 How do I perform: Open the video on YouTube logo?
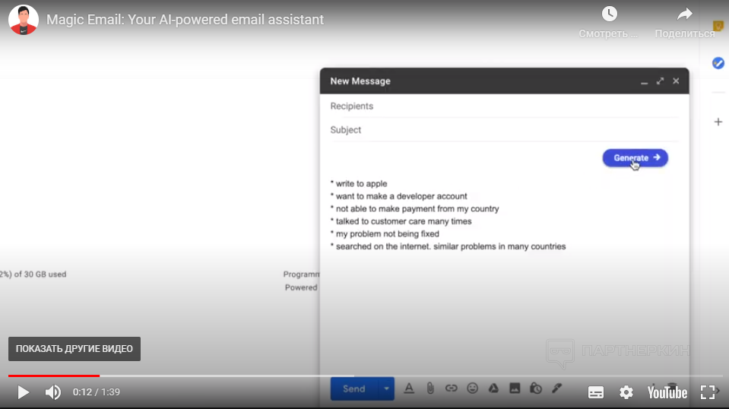tap(667, 393)
